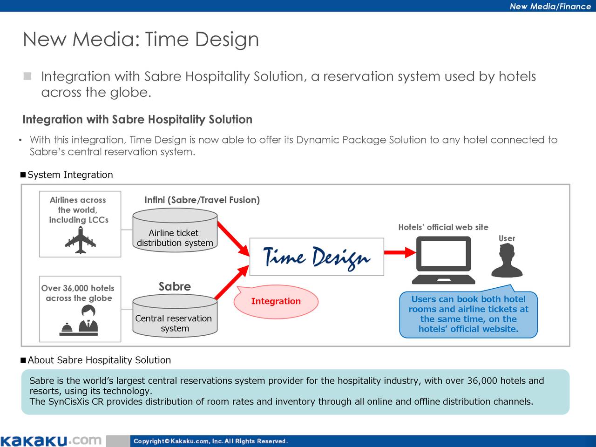The width and height of the screenshot is (596, 447).
Task: Select the Central reservation system cylinder
Action: pos(175,316)
